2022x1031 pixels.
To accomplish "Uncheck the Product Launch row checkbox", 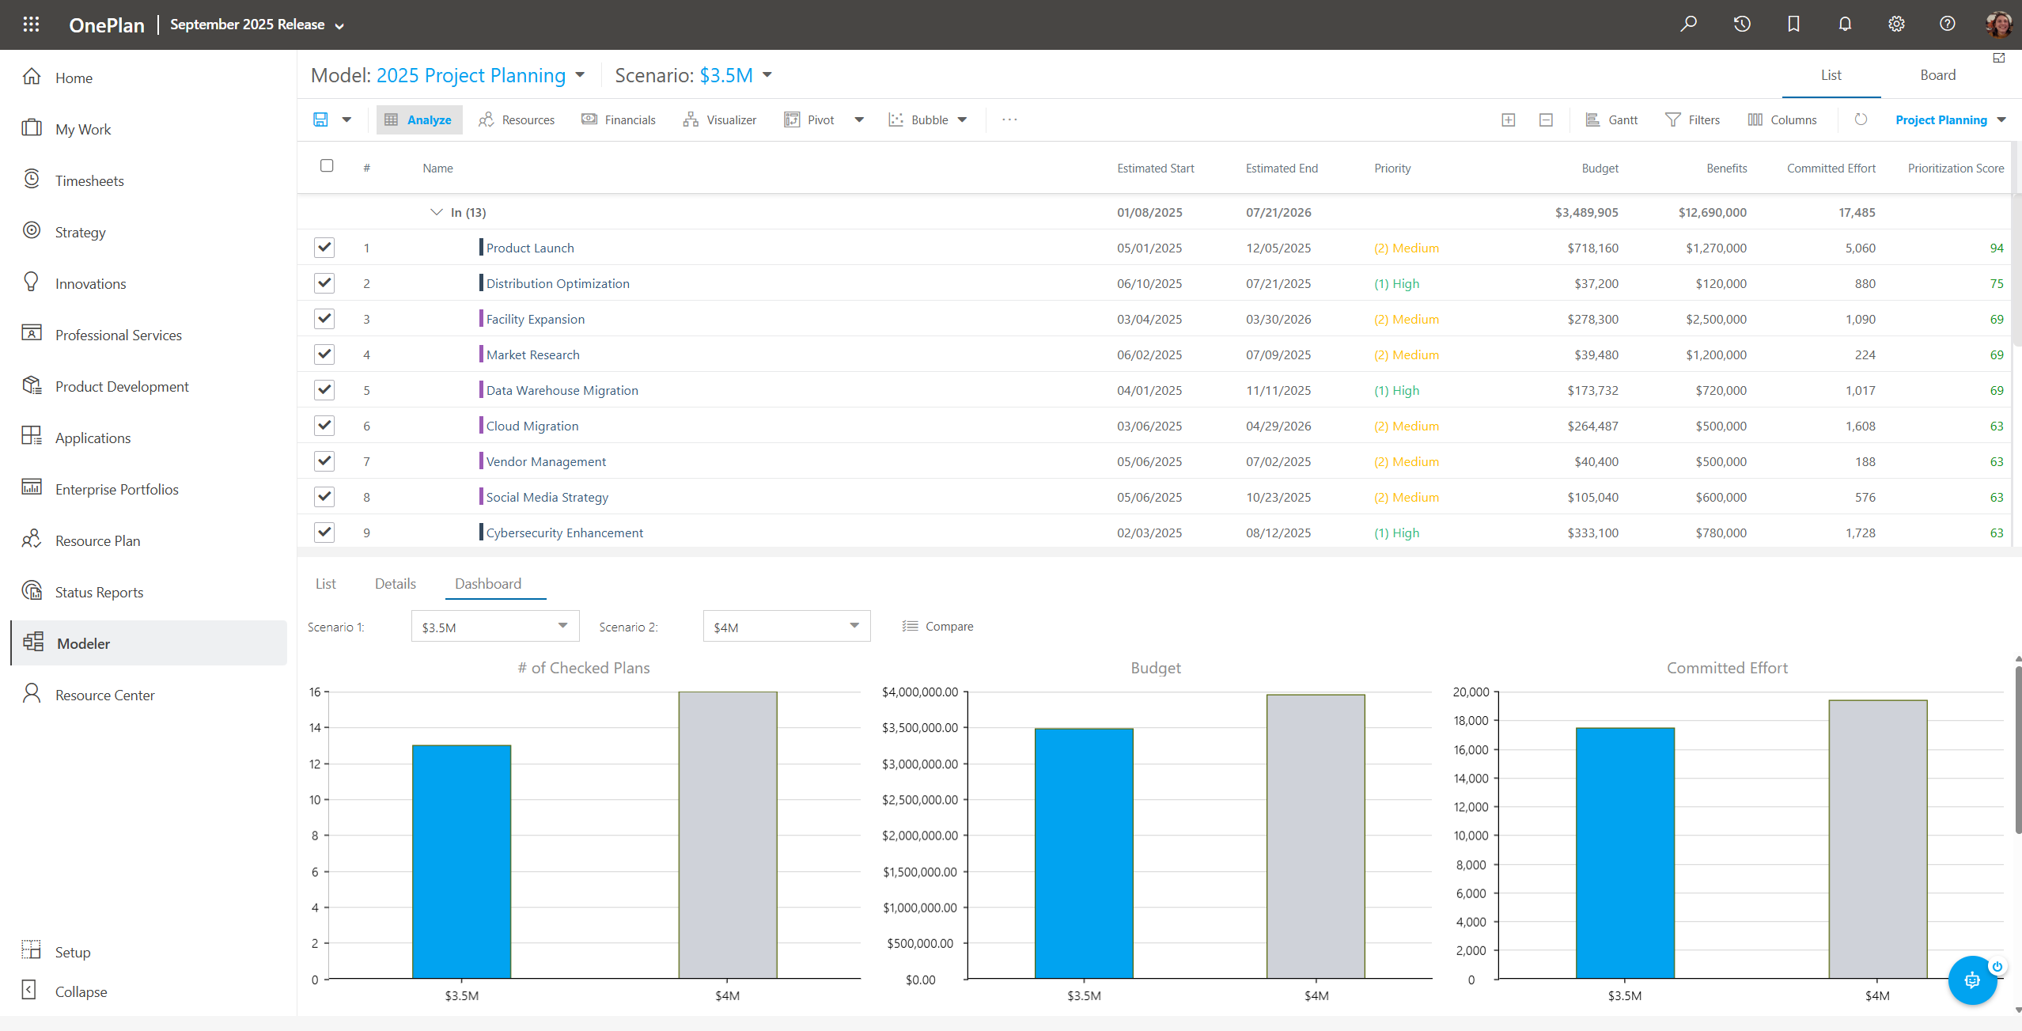I will click(324, 248).
